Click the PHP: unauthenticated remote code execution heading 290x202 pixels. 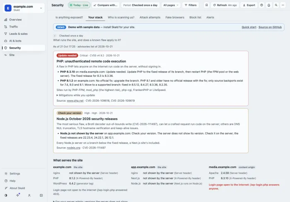click(x=91, y=61)
